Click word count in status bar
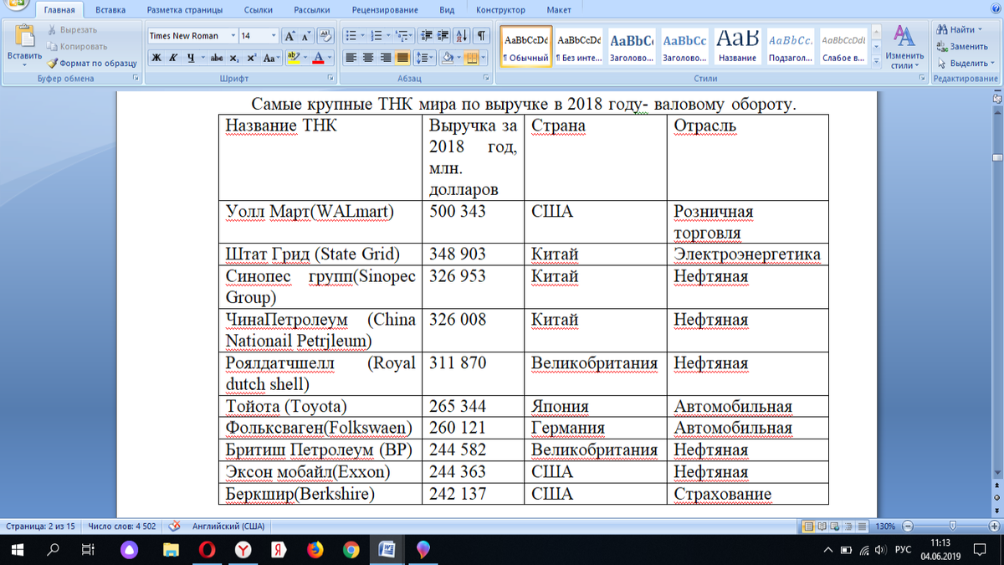The height and width of the screenshot is (565, 1004). tap(122, 526)
